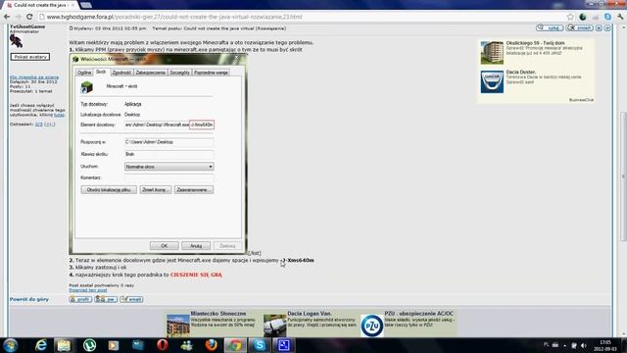Screen dimensions: 627x353
Task: Expand the 'Normalne okno' Uruchom dropdown
Action: click(x=169, y=167)
